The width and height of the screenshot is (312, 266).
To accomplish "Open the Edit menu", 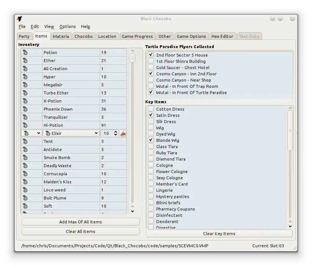I will (34, 26).
